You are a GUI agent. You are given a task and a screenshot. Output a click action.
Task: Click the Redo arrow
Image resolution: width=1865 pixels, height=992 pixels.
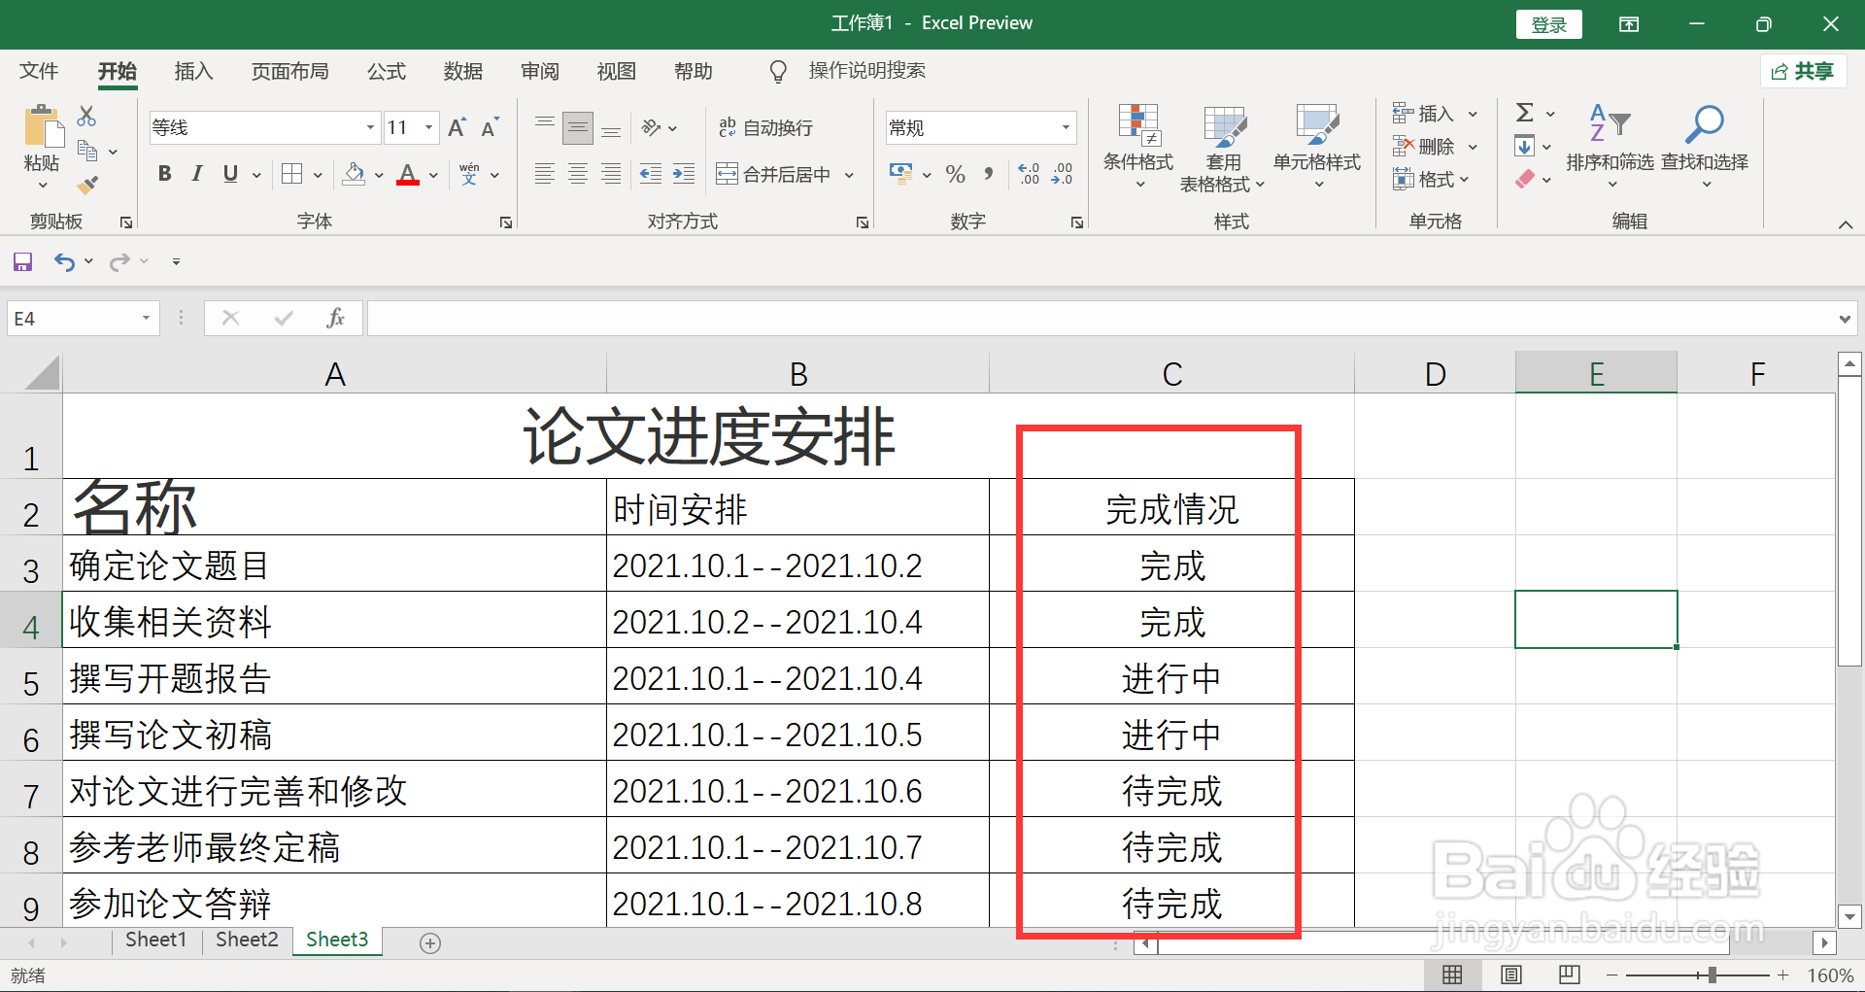pyautogui.click(x=119, y=261)
